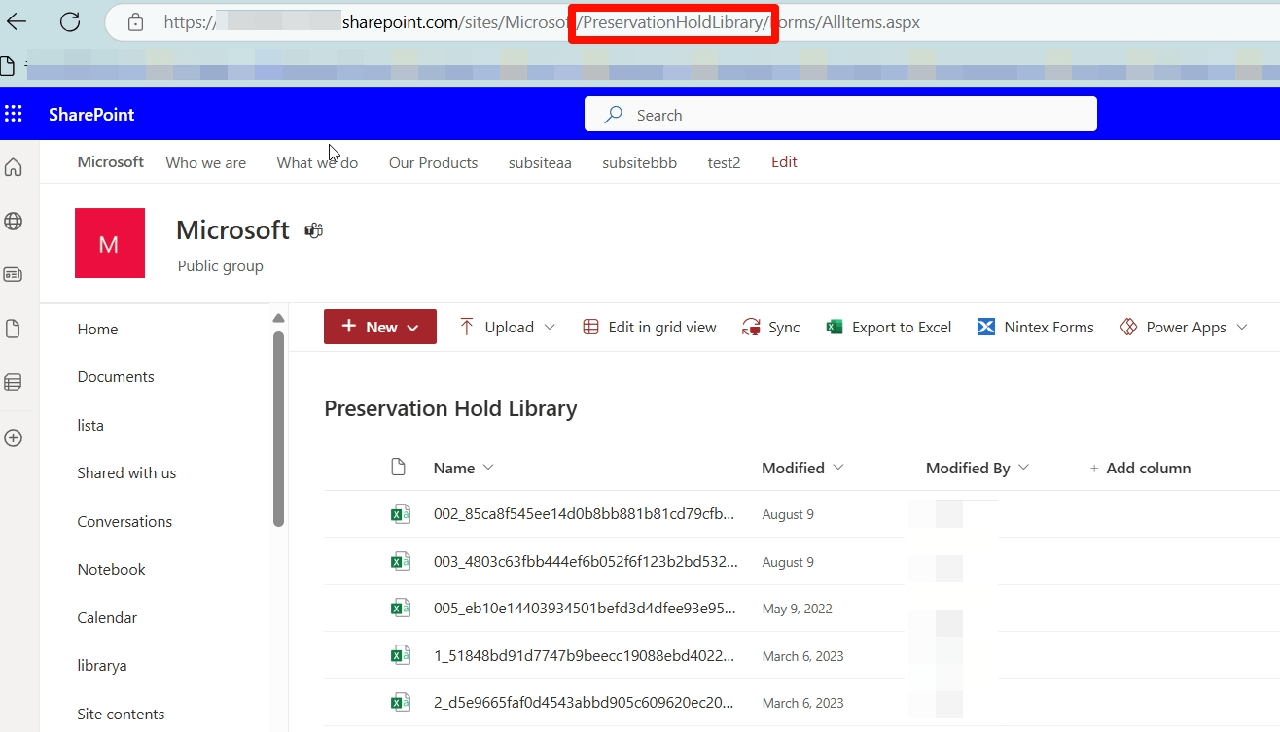Open the Home icon in app bar

click(x=14, y=167)
